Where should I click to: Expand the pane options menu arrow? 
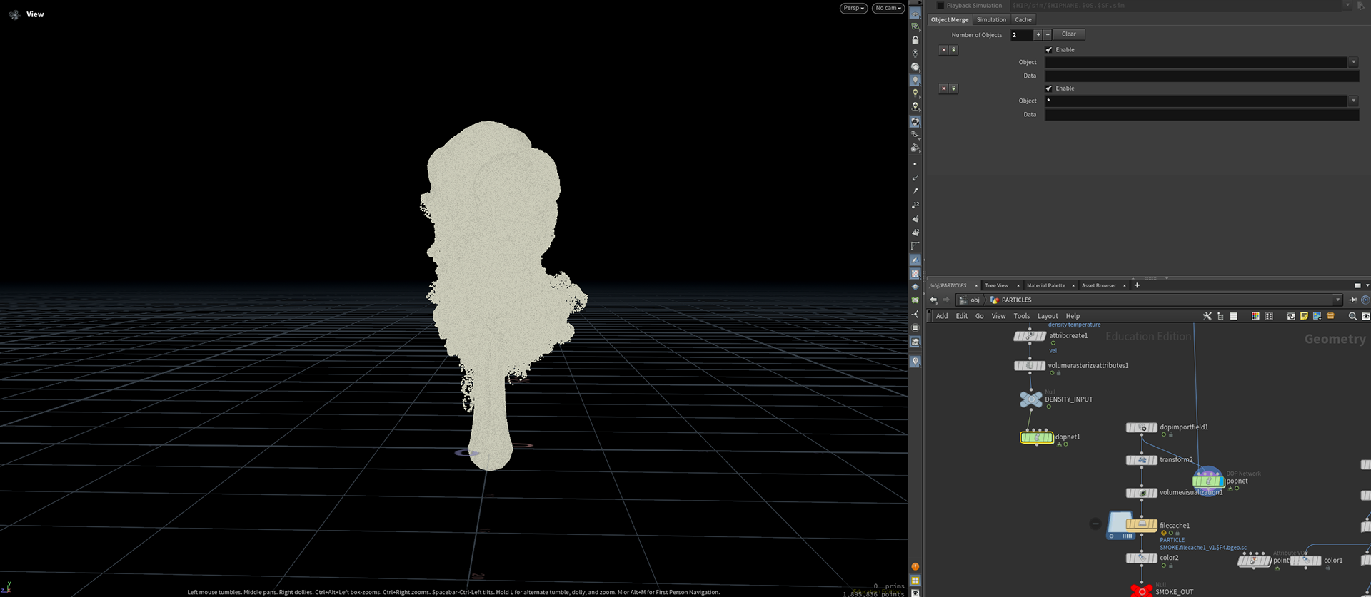click(x=1367, y=285)
